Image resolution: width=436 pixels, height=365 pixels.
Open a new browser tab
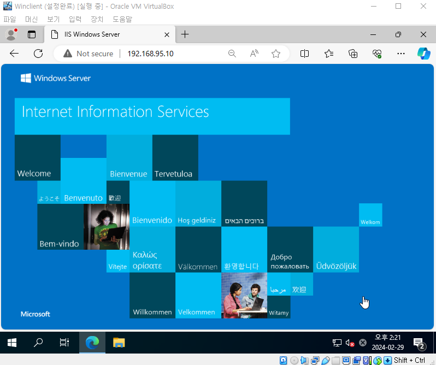point(185,34)
